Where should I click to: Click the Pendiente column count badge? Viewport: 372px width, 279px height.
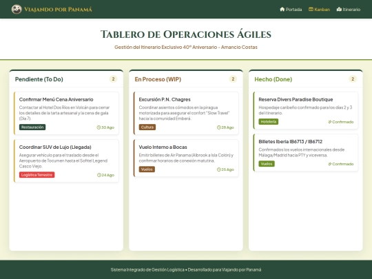pos(113,79)
